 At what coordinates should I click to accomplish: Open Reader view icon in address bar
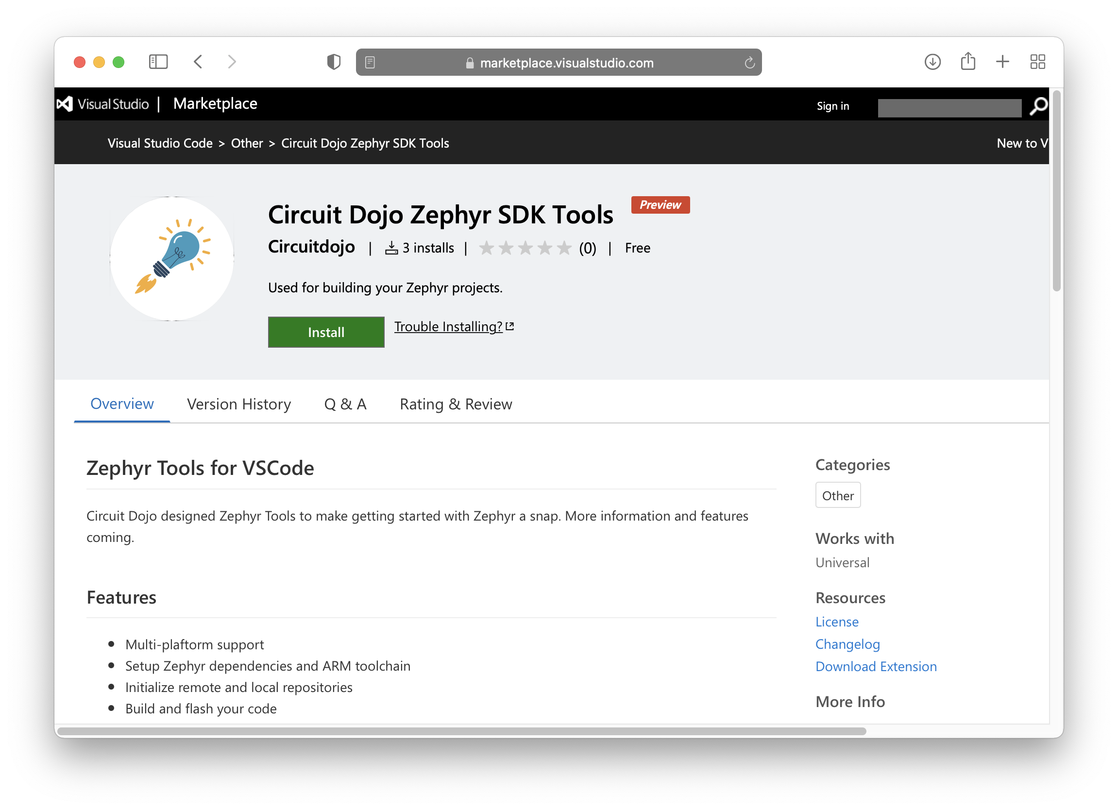click(x=370, y=62)
